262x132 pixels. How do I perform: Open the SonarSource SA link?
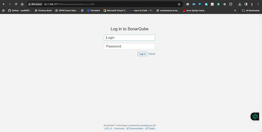coord(148,125)
